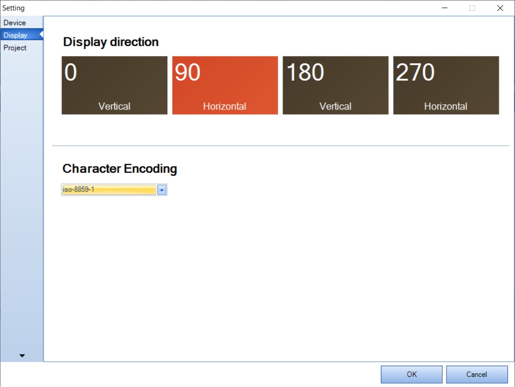
Task: Click the large "180" number on tile
Action: coord(305,73)
